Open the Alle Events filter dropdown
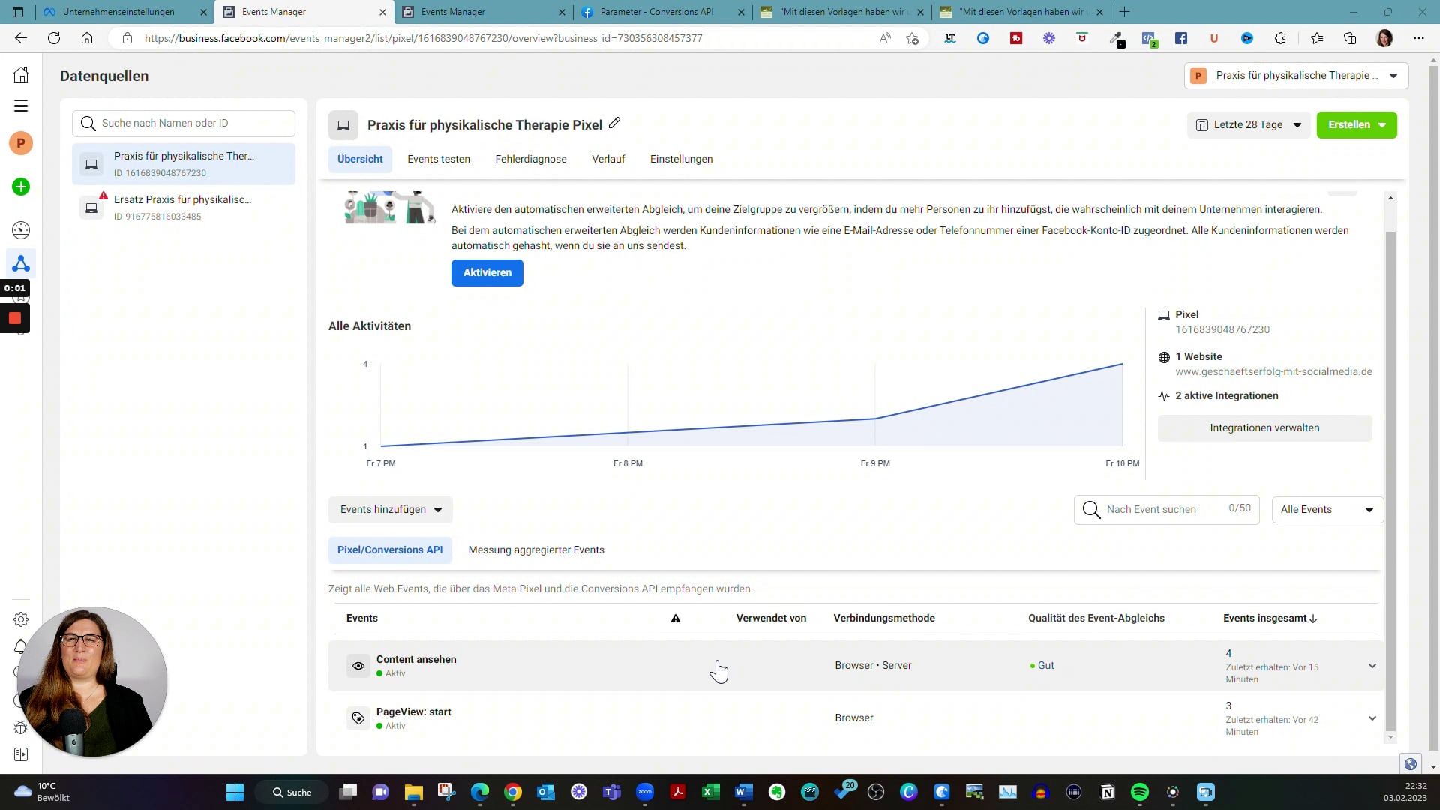Viewport: 1440px width, 810px height. (x=1327, y=509)
